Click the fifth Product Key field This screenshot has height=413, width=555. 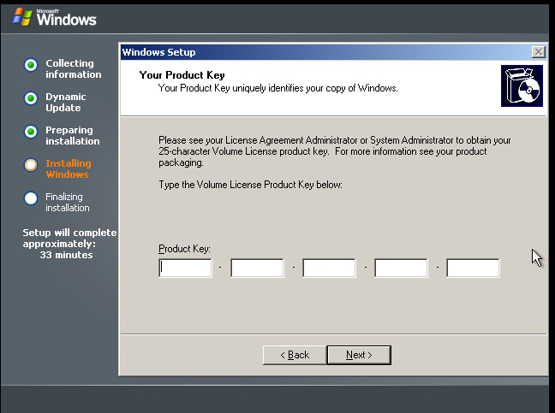pos(473,268)
